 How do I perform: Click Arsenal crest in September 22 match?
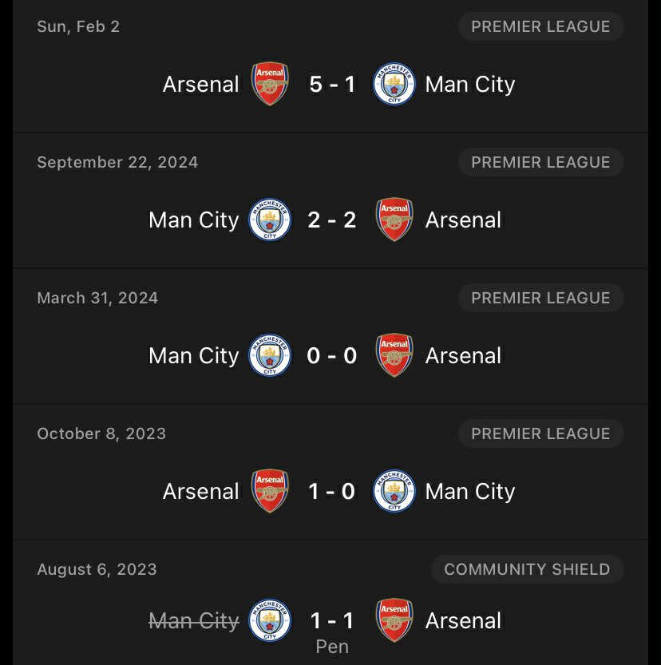click(x=394, y=220)
